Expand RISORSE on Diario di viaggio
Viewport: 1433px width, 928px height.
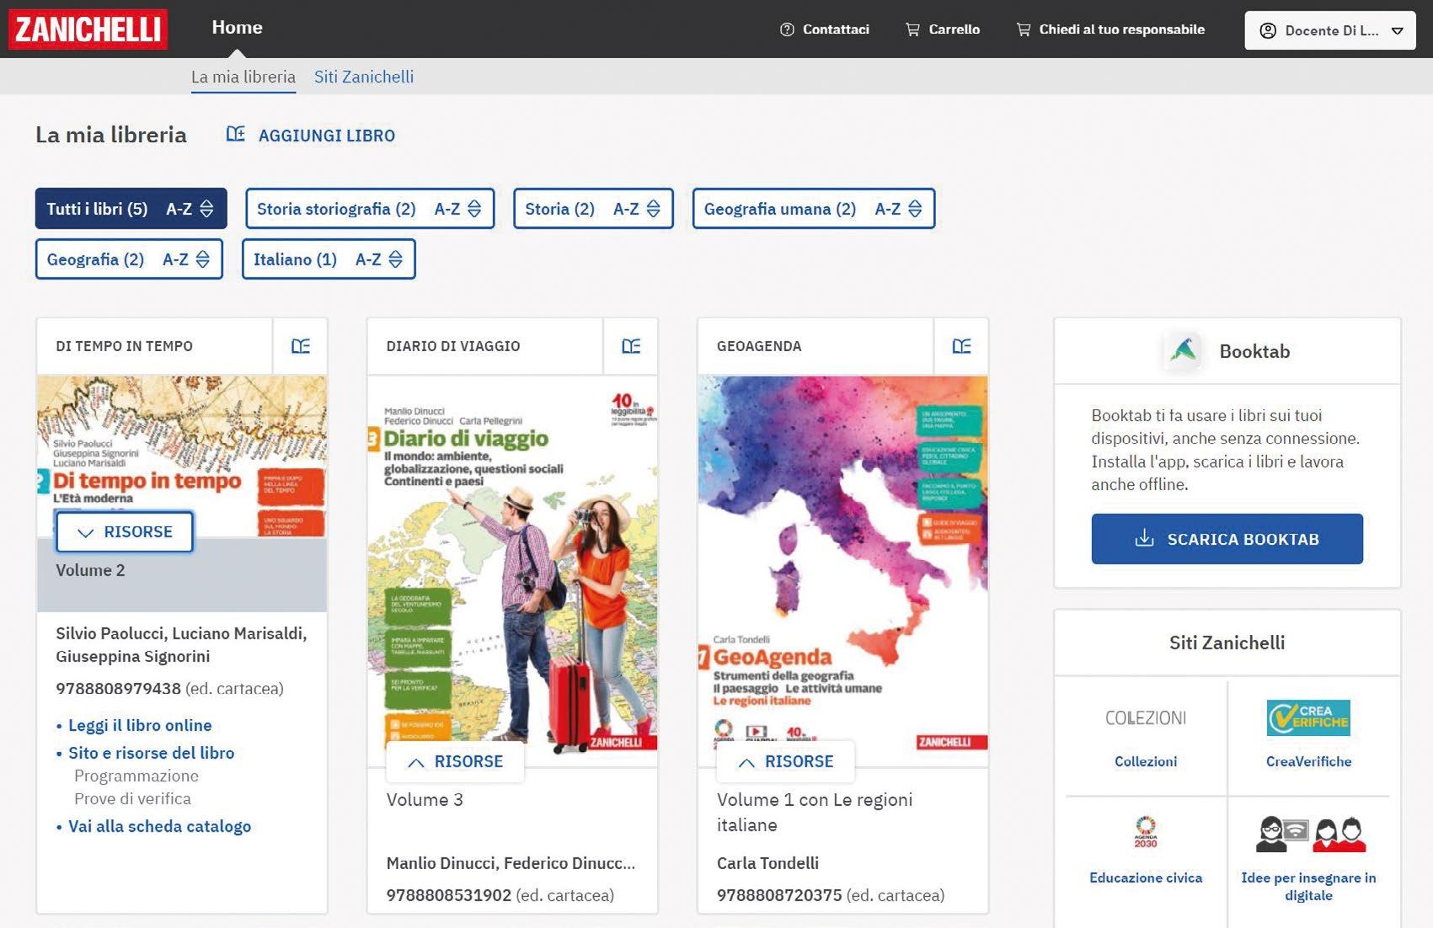(x=455, y=761)
